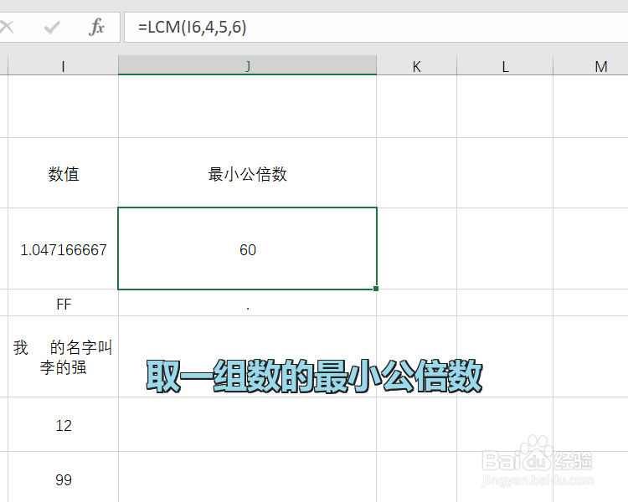
Task: Select column L header
Action: coord(505,66)
